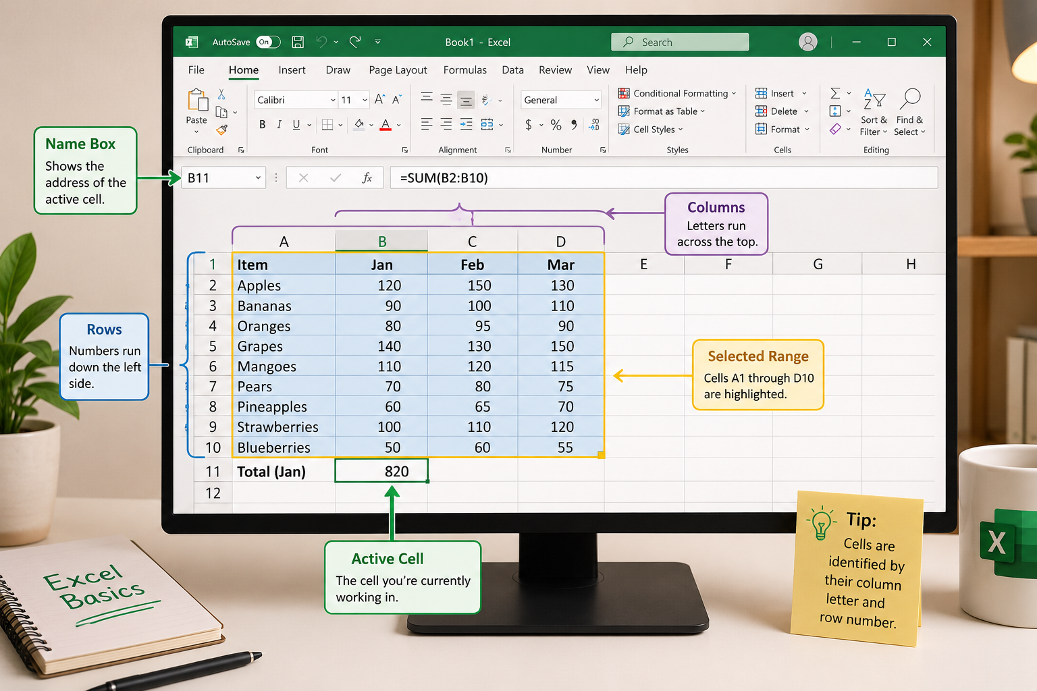Turn off the AutoSave switch
1037x691 pixels.
pos(268,42)
